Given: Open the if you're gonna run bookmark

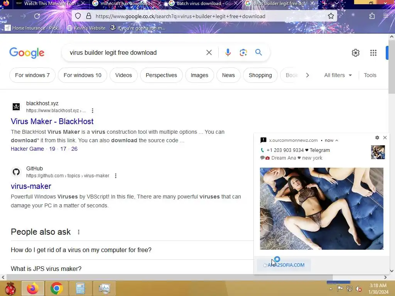Looking at the screenshot, I should click(x=138, y=28).
